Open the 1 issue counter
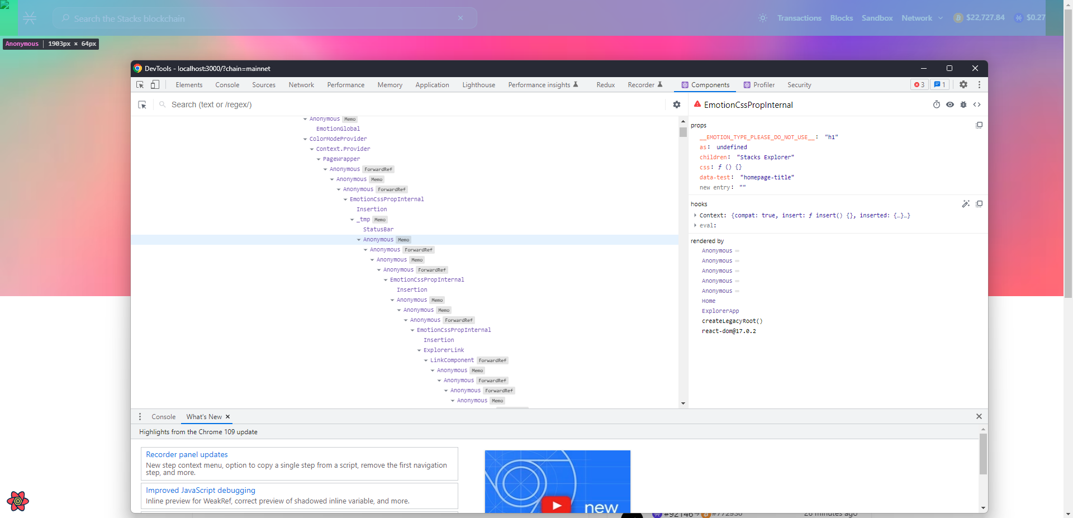 (940, 85)
